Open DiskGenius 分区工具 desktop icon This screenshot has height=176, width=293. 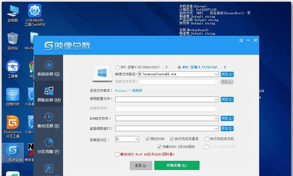tap(13, 126)
